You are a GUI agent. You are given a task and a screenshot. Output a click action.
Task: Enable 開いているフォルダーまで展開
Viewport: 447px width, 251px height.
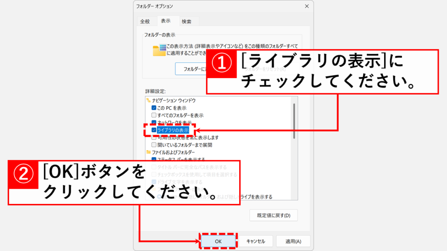(154, 145)
